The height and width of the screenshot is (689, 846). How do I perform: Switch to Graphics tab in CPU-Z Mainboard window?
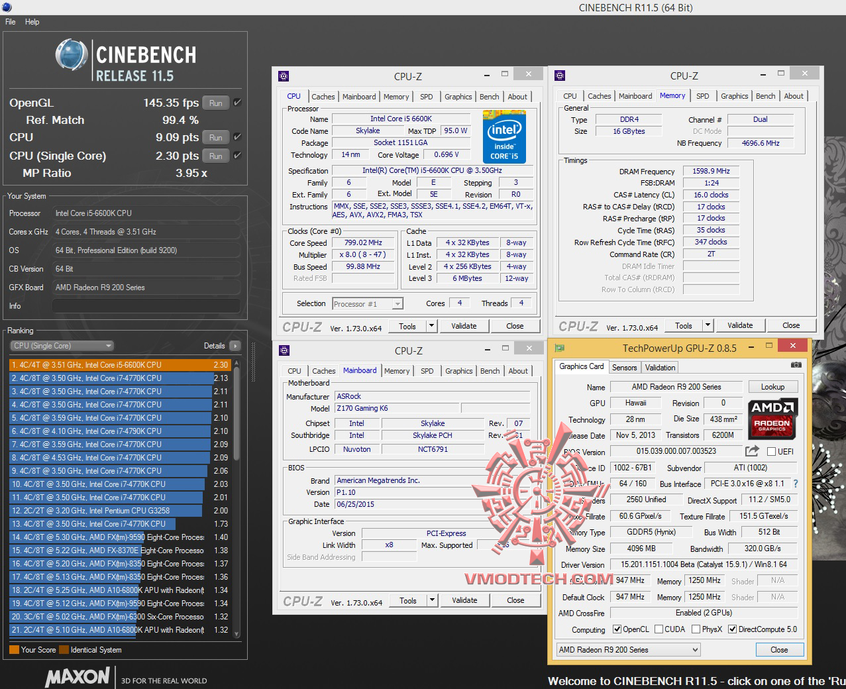[x=459, y=371]
